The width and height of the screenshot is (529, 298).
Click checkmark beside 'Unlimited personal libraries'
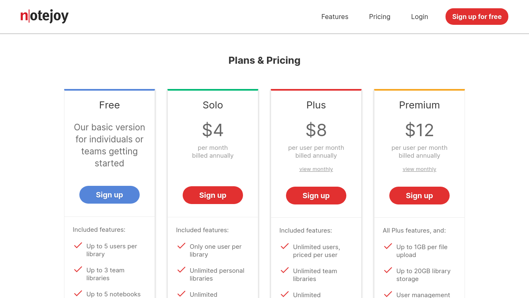(x=181, y=270)
